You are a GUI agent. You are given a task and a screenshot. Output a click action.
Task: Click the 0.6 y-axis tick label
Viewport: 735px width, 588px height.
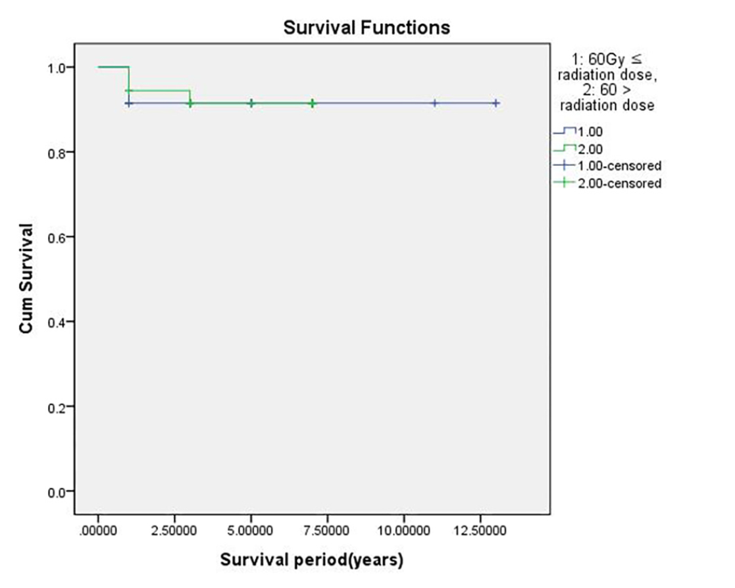coord(58,236)
